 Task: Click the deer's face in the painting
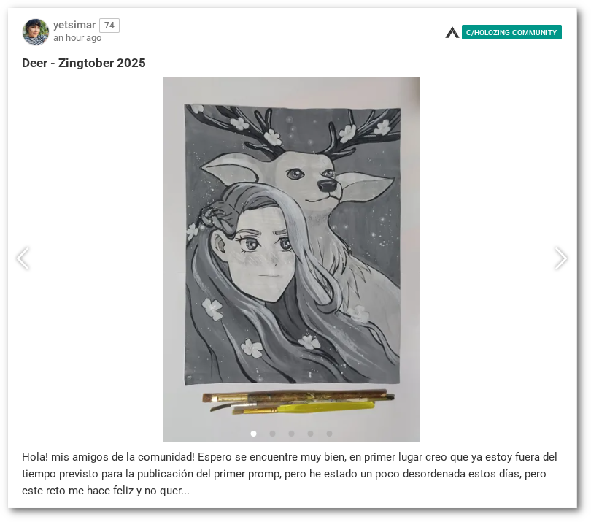(309, 177)
